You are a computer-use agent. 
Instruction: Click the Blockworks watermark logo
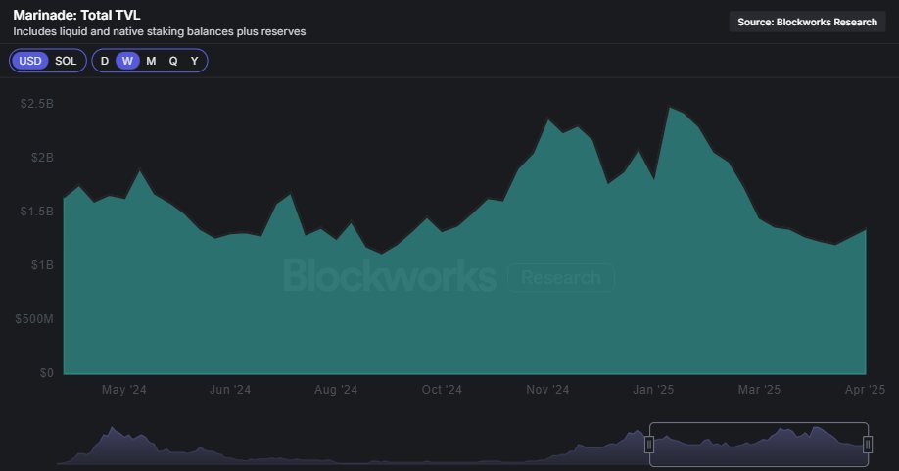click(x=389, y=277)
